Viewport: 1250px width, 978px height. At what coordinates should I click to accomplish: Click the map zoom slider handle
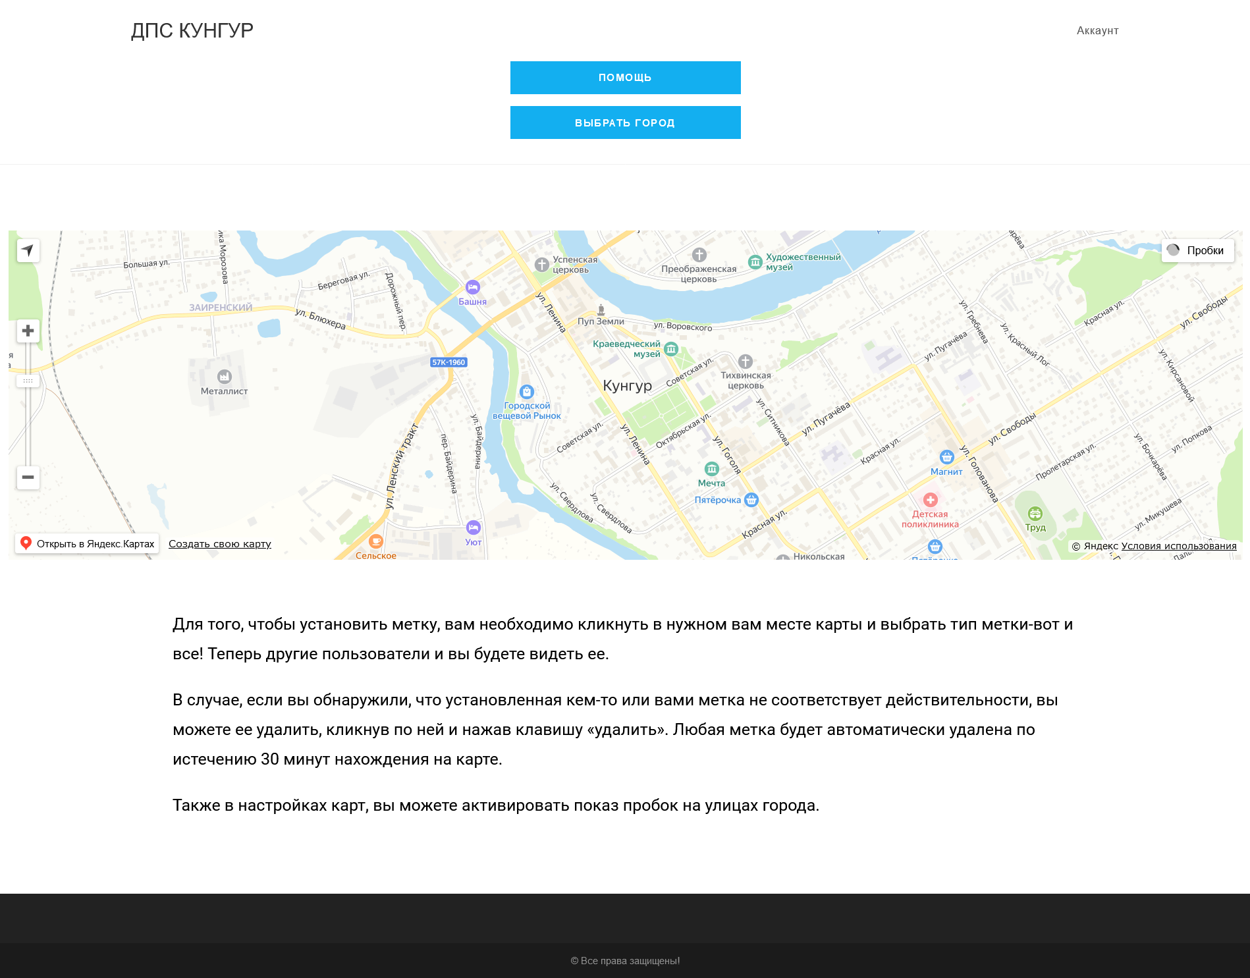pyautogui.click(x=28, y=381)
